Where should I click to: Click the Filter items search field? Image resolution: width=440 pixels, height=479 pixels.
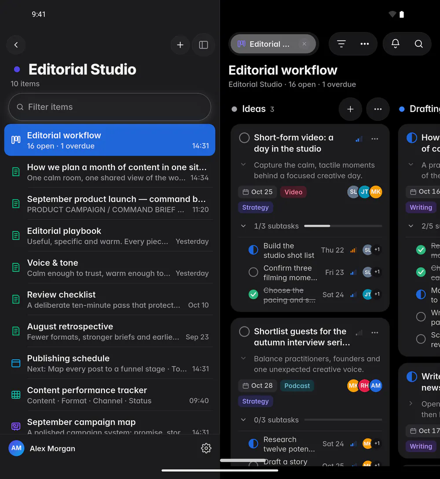click(x=110, y=107)
